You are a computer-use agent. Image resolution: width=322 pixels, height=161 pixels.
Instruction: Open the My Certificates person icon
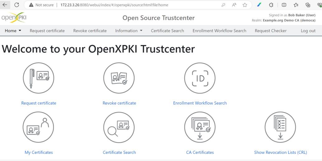tap(38, 127)
